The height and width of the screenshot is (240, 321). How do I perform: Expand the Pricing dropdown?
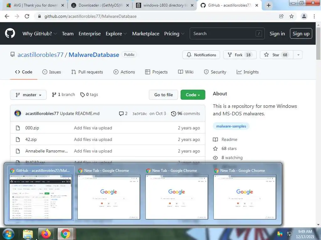pos(174,33)
